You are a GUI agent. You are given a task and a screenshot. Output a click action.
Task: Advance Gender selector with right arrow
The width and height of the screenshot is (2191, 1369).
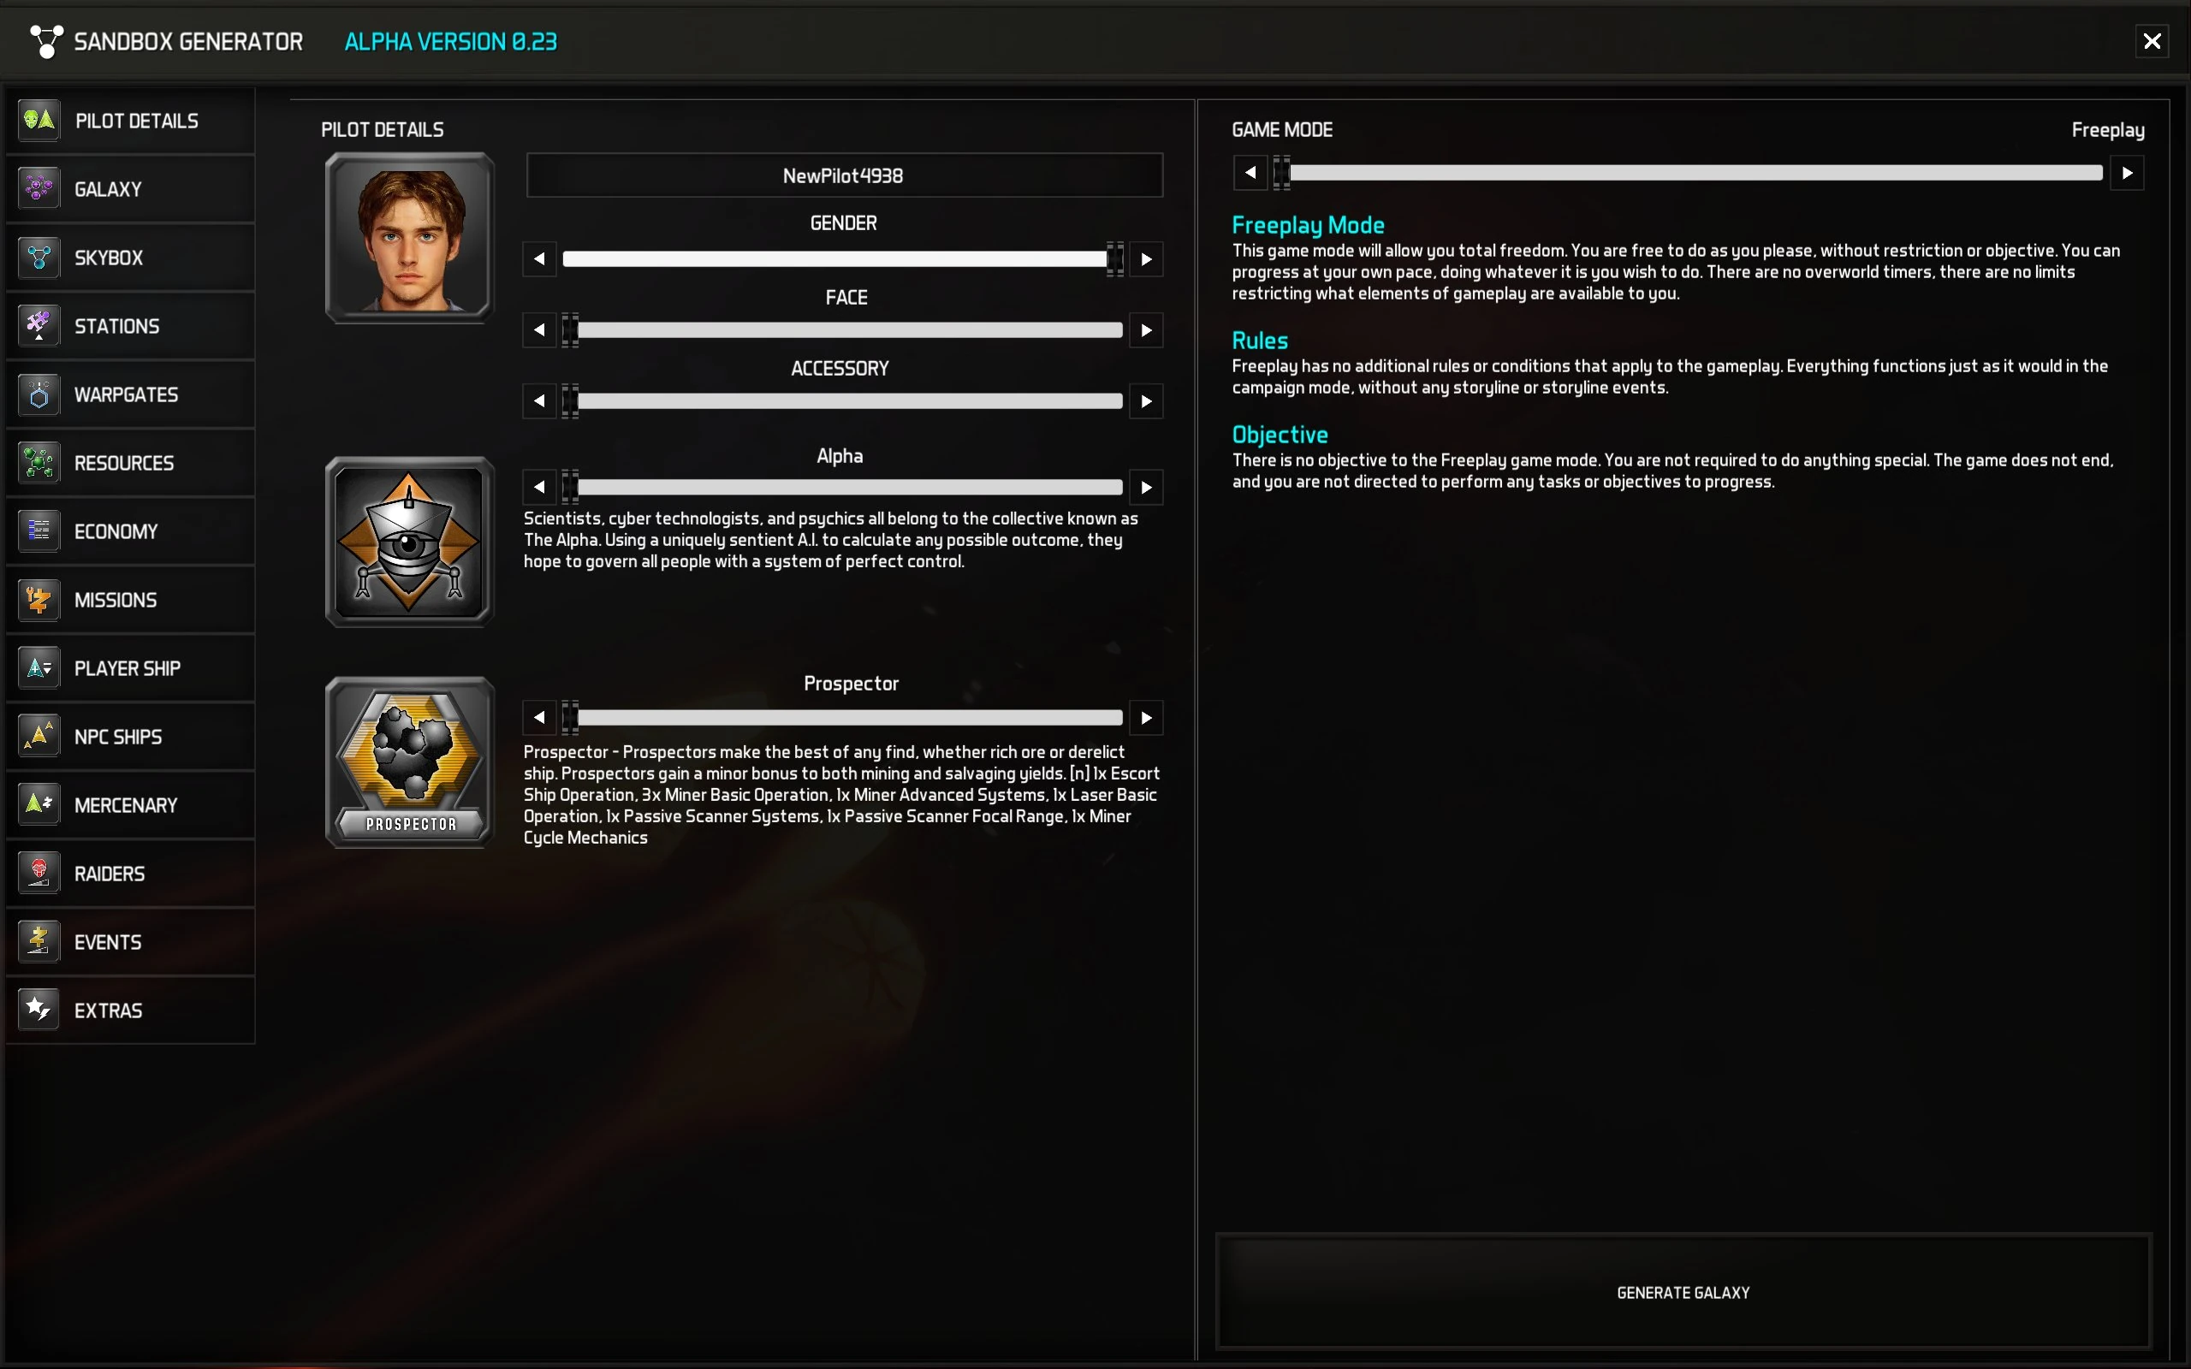point(1146,259)
